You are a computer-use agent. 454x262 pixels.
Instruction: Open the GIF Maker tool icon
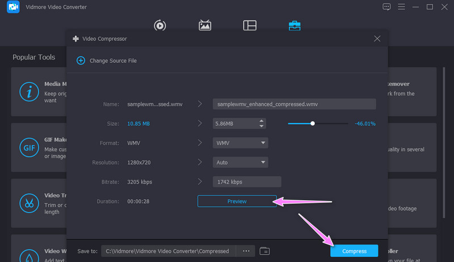point(28,147)
